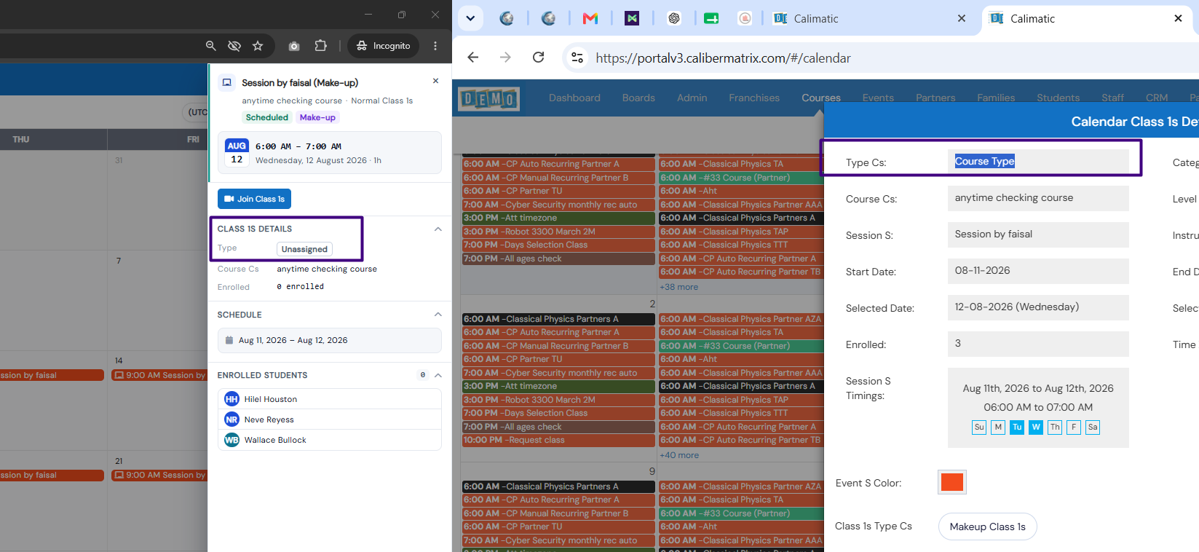Open the Incognito window three-dot menu
Viewport: 1199px width, 552px height.
pyautogui.click(x=435, y=46)
